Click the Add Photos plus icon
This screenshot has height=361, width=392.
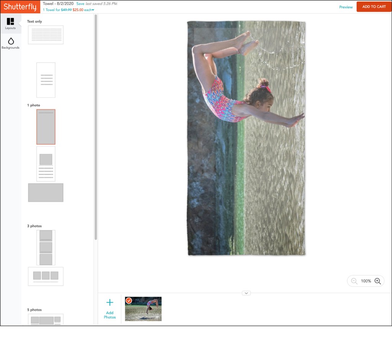(110, 303)
